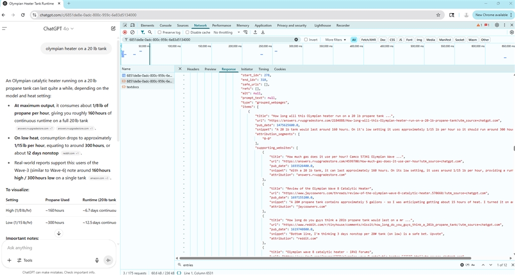Filter requests by Fetch/XHR type

pyautogui.click(x=368, y=40)
